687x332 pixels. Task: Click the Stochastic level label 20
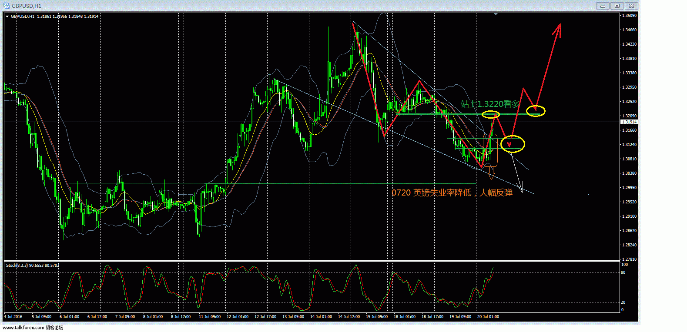623,302
